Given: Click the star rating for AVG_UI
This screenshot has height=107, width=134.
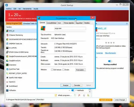Looking at the screenshot, I should [110, 43].
